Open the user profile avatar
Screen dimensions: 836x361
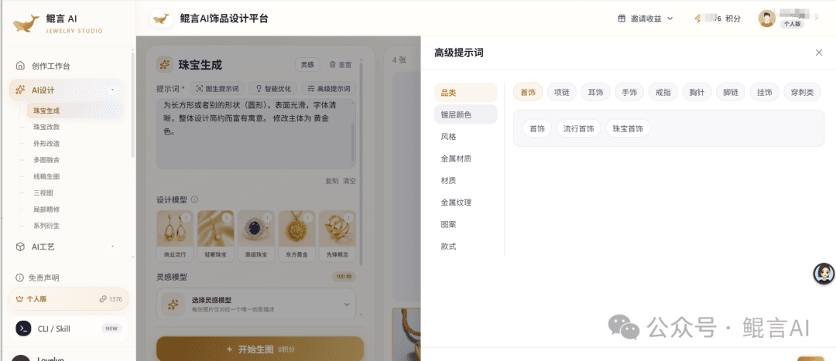(x=766, y=19)
